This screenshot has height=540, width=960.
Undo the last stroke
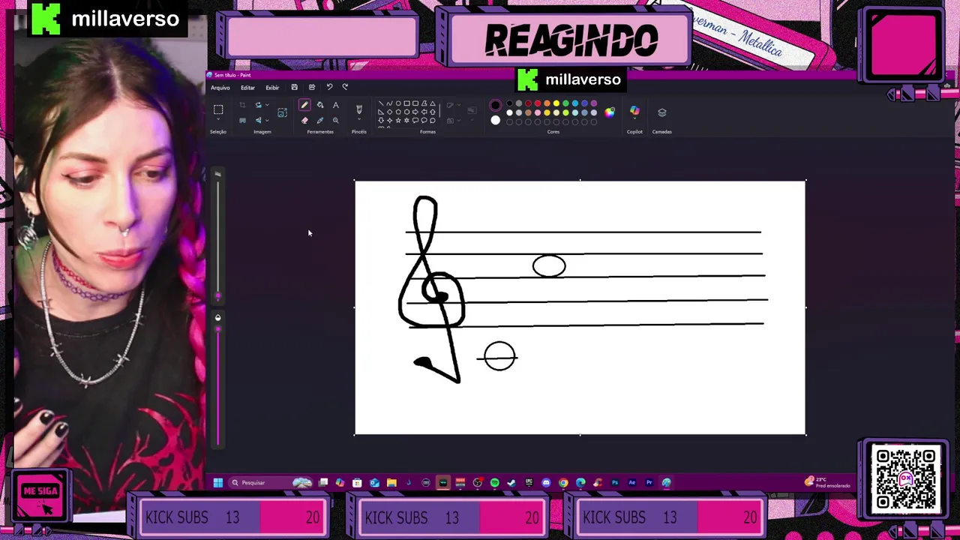pyautogui.click(x=329, y=87)
